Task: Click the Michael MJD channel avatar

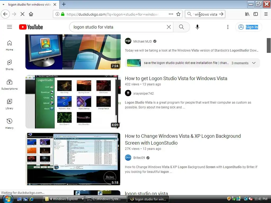Action: pos(128,41)
